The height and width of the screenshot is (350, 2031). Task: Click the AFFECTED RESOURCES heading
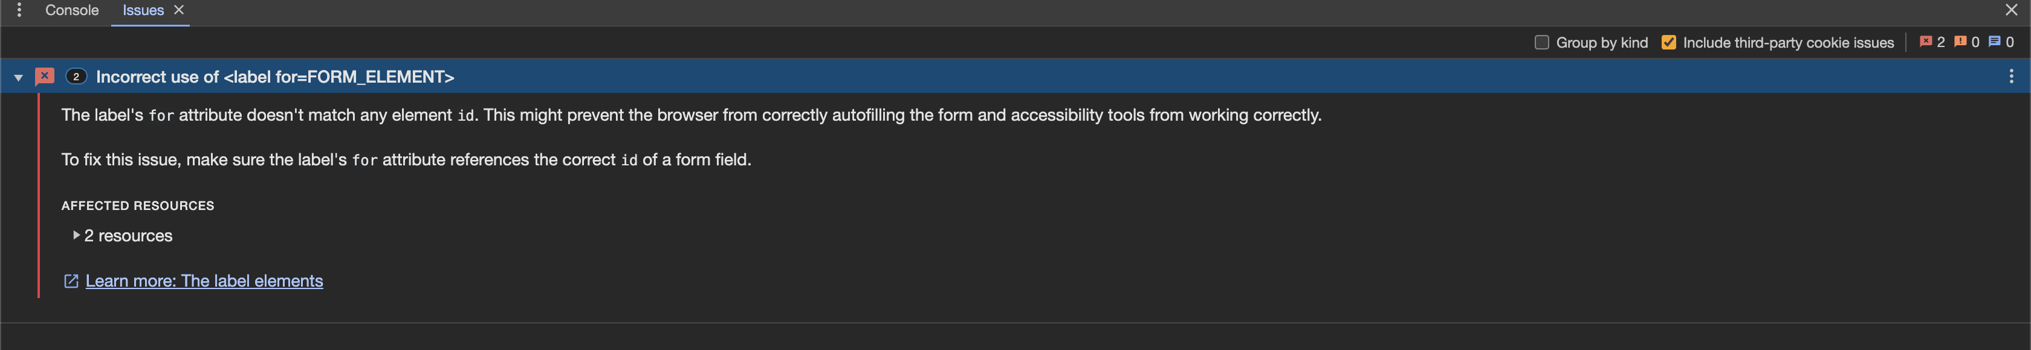point(138,205)
